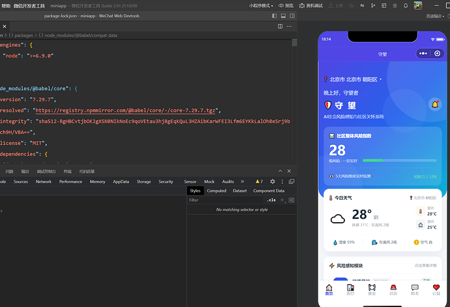This screenshot has width=450, height=307.
Task: Focus the styles Filter input field
Action: pyautogui.click(x=225, y=200)
